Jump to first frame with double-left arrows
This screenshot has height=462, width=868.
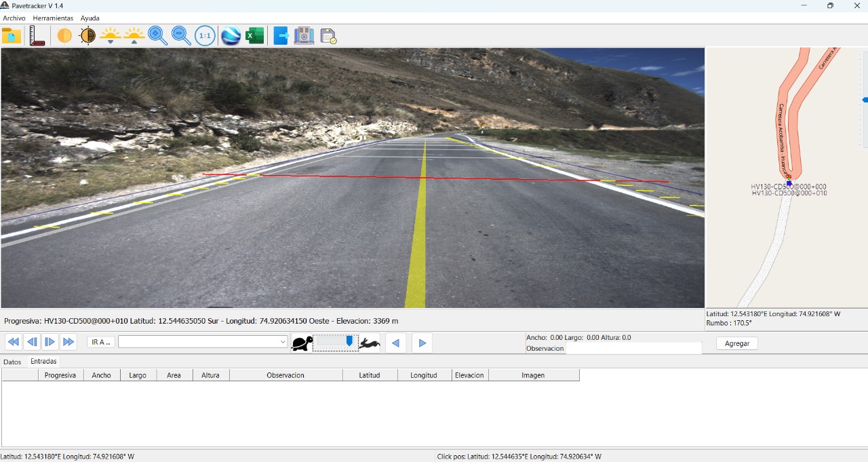pyautogui.click(x=14, y=342)
